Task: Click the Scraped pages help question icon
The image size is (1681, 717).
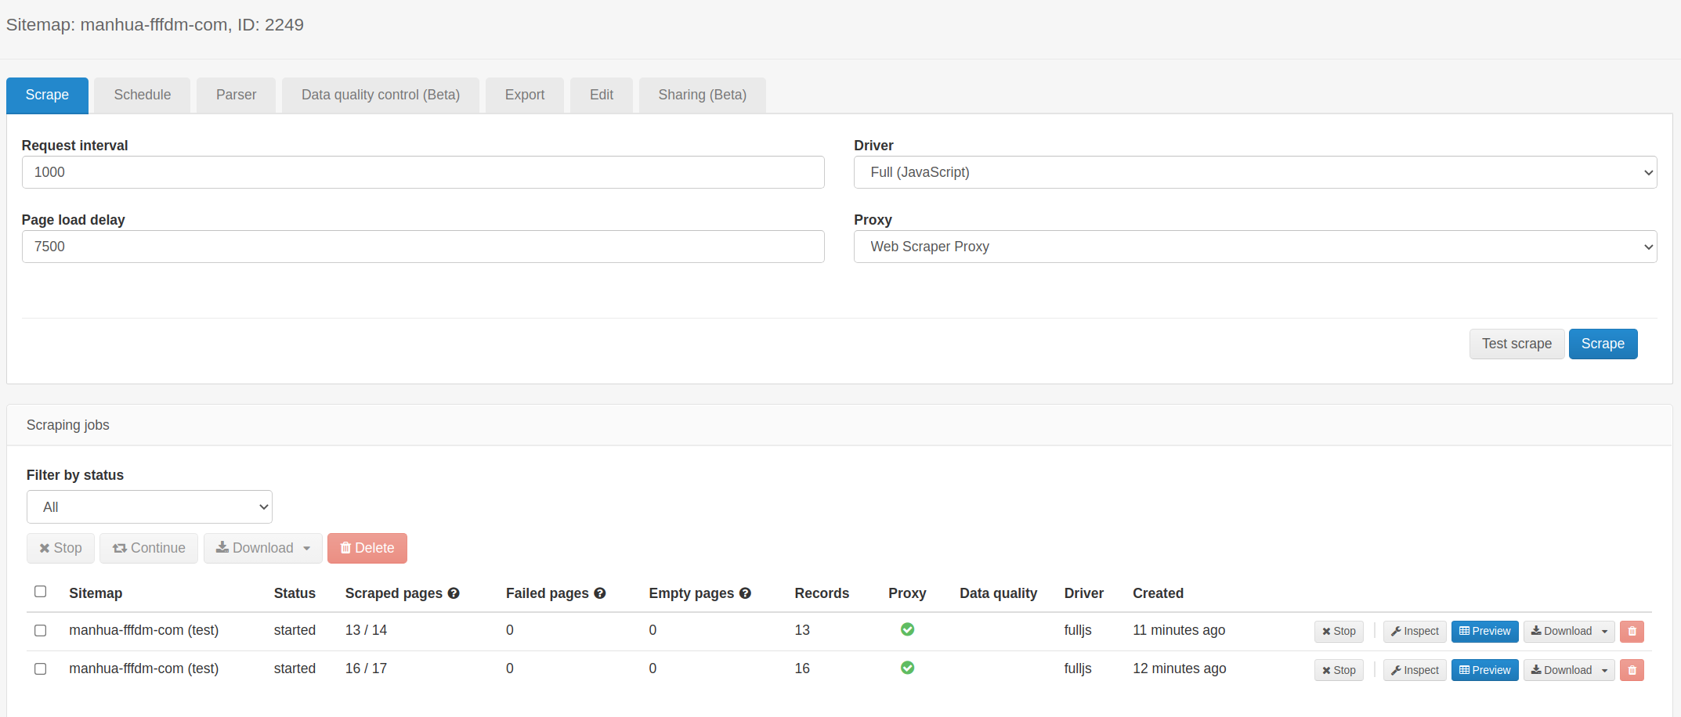Action: pyautogui.click(x=454, y=593)
